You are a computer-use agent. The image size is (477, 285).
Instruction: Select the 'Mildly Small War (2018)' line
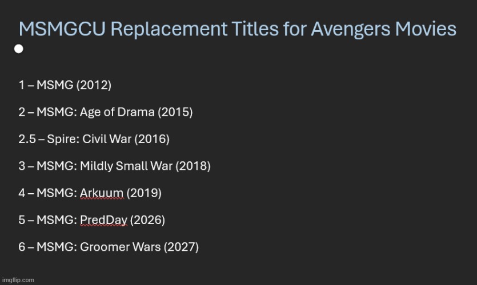coord(114,166)
